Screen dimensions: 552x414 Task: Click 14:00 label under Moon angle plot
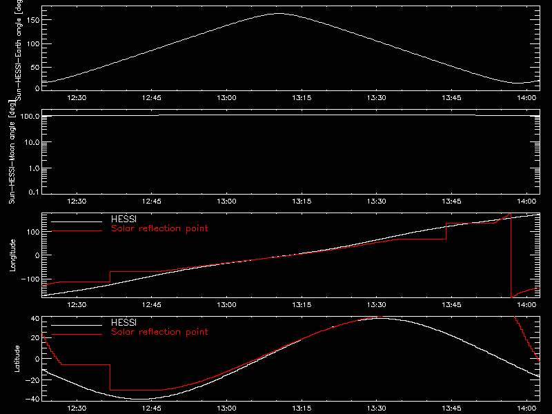tap(526, 201)
